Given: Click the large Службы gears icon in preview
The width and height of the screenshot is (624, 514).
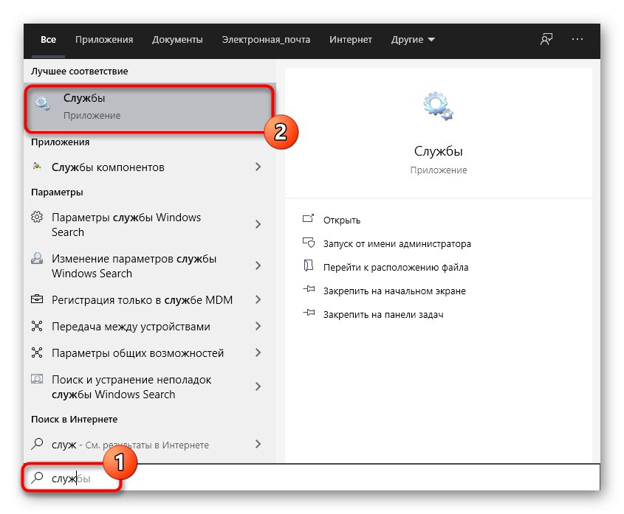Looking at the screenshot, I should pos(438,106).
